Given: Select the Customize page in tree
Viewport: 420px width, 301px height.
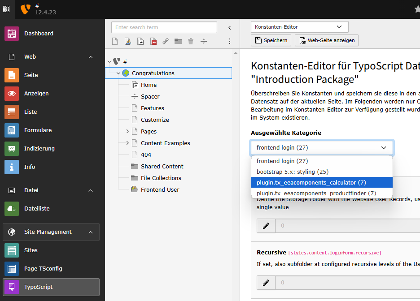Looking at the screenshot, I should [x=155, y=120].
